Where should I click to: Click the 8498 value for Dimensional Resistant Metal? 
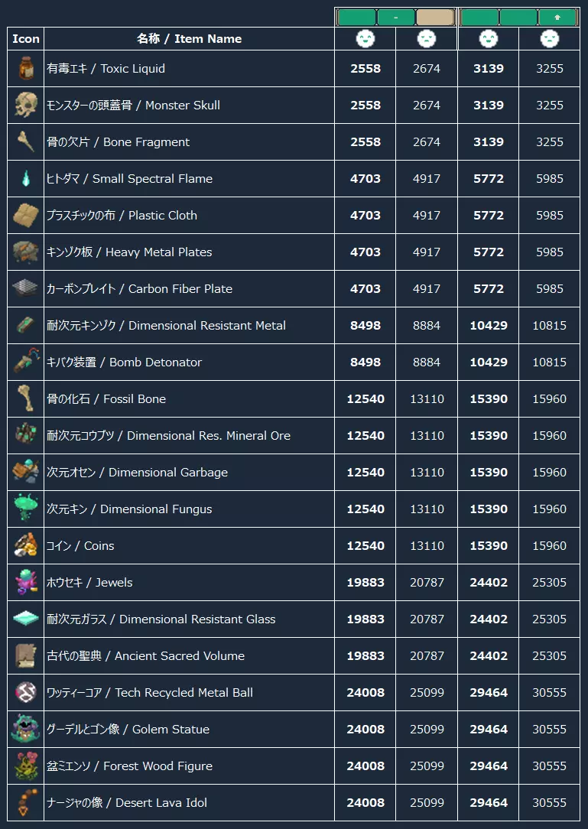click(x=365, y=326)
